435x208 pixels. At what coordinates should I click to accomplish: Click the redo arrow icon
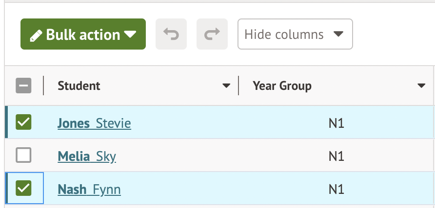212,34
